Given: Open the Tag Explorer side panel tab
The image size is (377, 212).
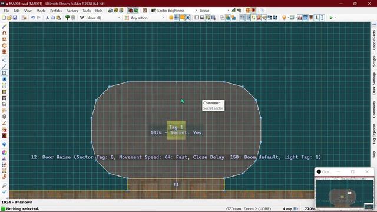Looking at the screenshot, I should click(374, 134).
